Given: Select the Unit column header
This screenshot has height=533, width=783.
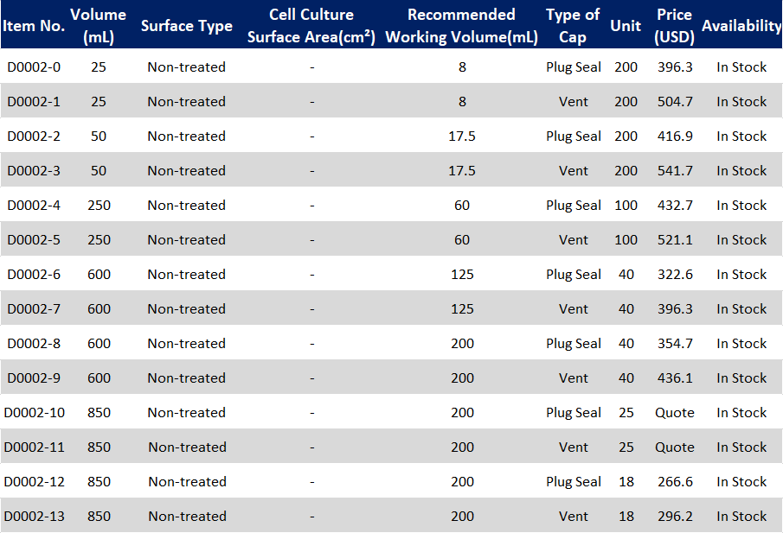Looking at the screenshot, I should click(626, 25).
